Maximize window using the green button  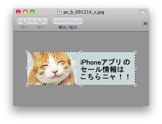pos(32,12)
